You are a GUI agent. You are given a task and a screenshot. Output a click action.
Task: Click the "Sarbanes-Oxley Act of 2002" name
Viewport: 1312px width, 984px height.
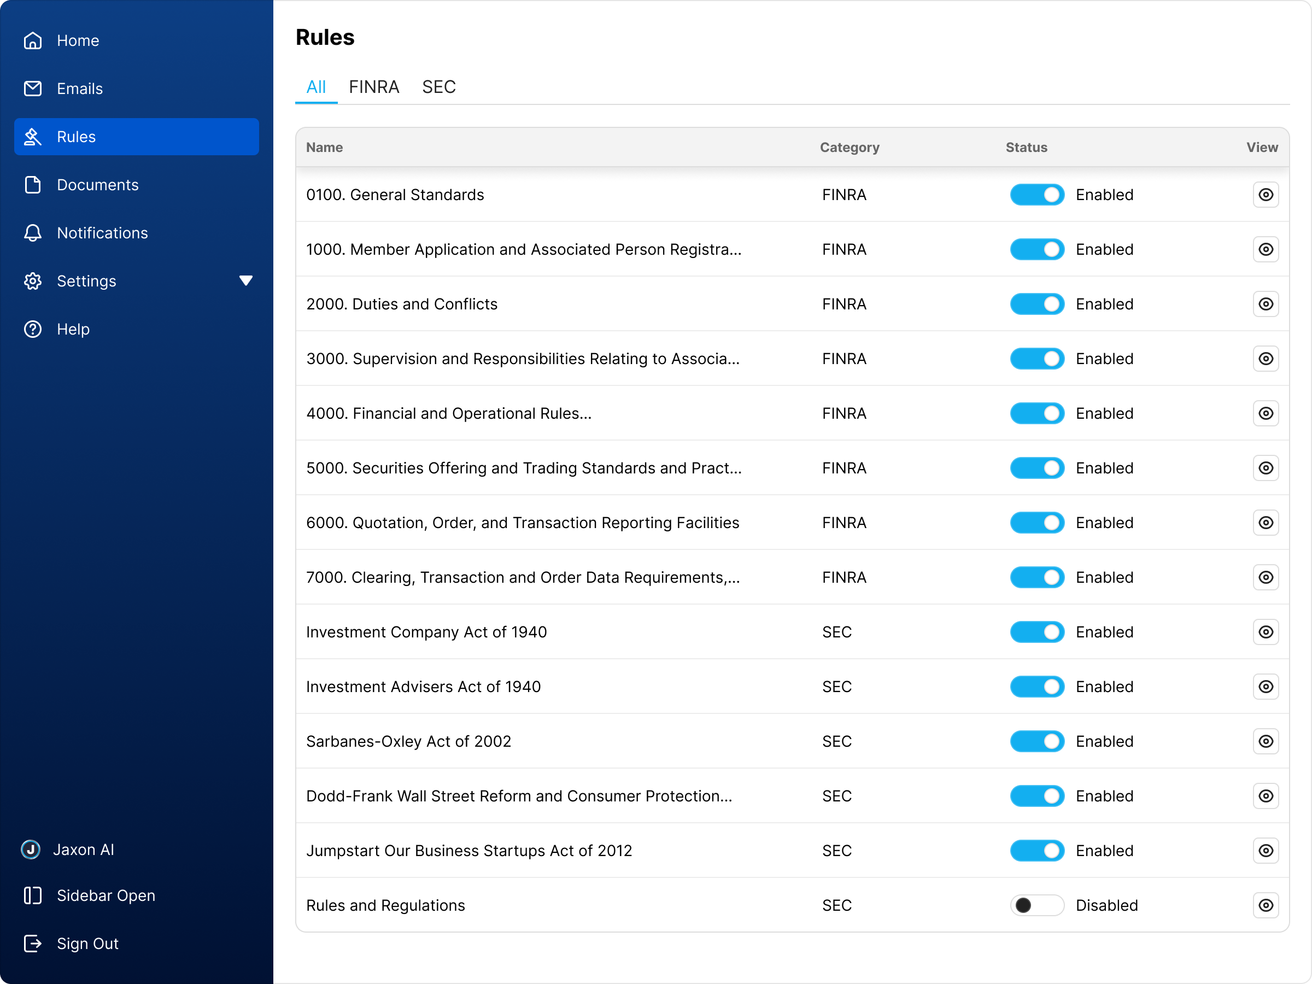(408, 741)
